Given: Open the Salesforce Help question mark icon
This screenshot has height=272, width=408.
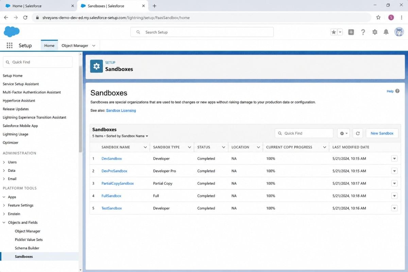Looking at the screenshot, I should click(x=363, y=32).
